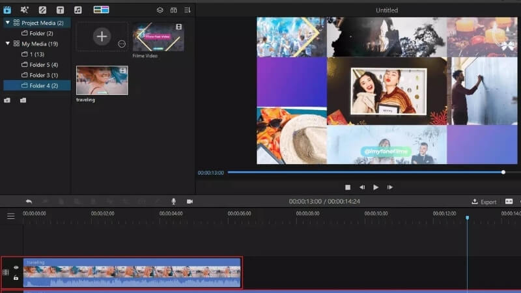Open the import more-options ellipsis
The image size is (521, 293).
pyautogui.click(x=122, y=44)
